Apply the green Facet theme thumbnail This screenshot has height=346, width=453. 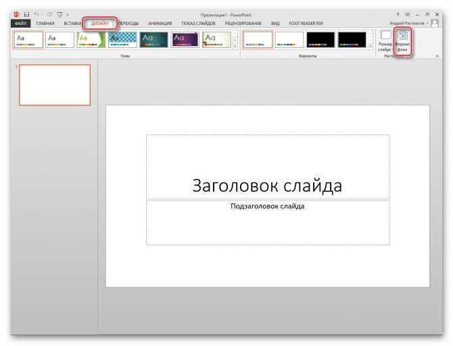(91, 40)
